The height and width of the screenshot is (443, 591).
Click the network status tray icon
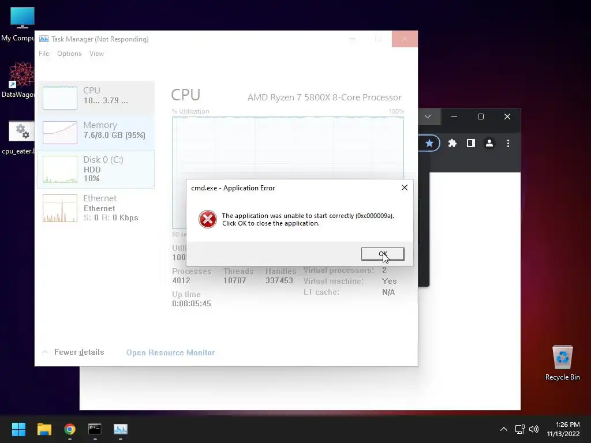pos(520,429)
